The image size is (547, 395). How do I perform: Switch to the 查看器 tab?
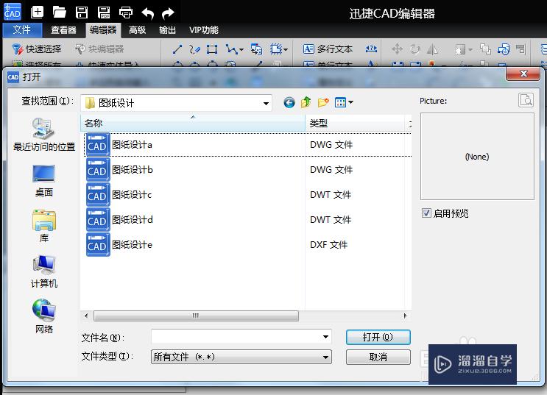point(63,30)
